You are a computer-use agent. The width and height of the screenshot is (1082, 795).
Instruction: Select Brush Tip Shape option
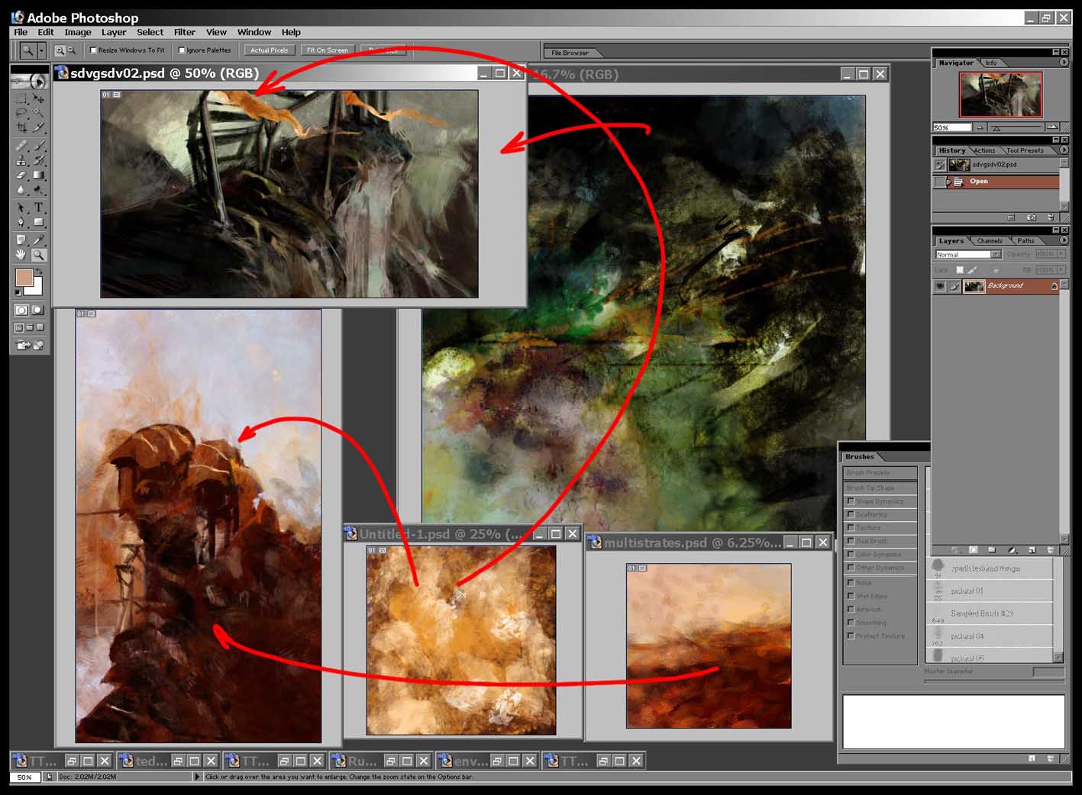[x=880, y=488]
